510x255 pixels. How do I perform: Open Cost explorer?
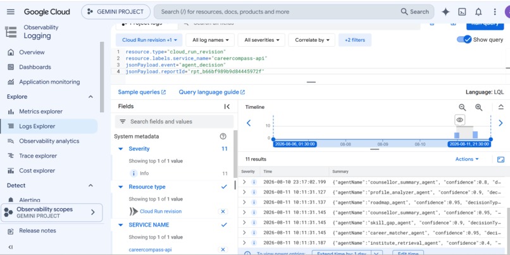click(37, 171)
